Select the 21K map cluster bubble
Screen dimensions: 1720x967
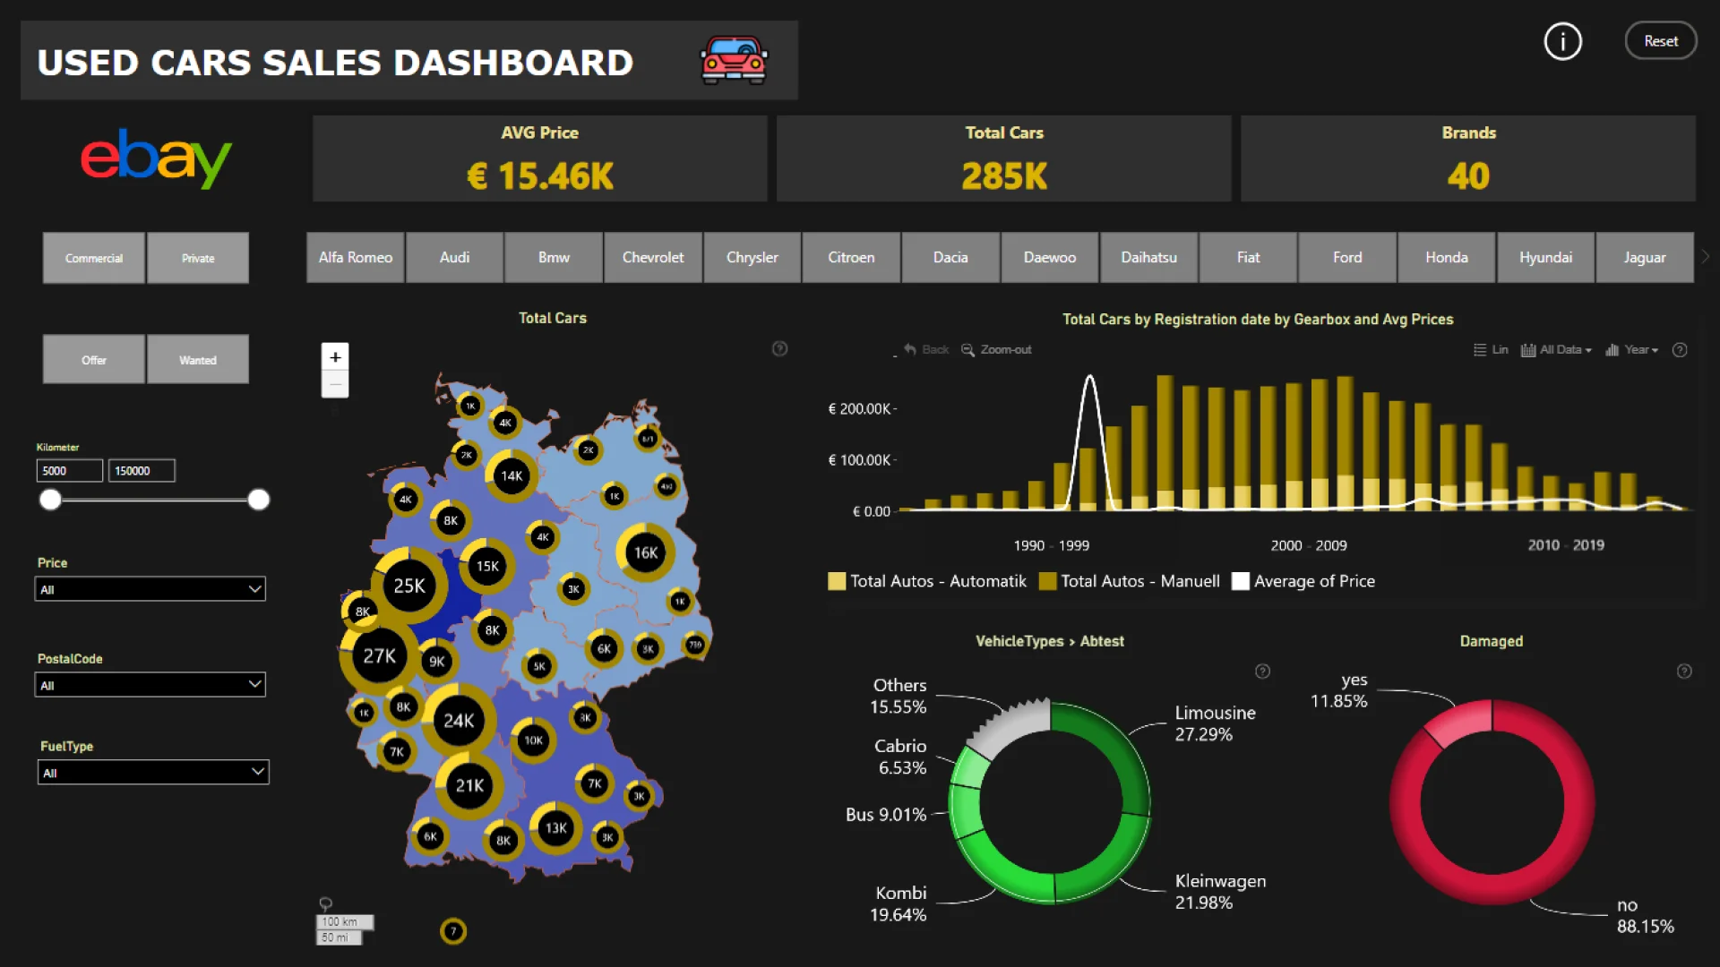click(469, 785)
